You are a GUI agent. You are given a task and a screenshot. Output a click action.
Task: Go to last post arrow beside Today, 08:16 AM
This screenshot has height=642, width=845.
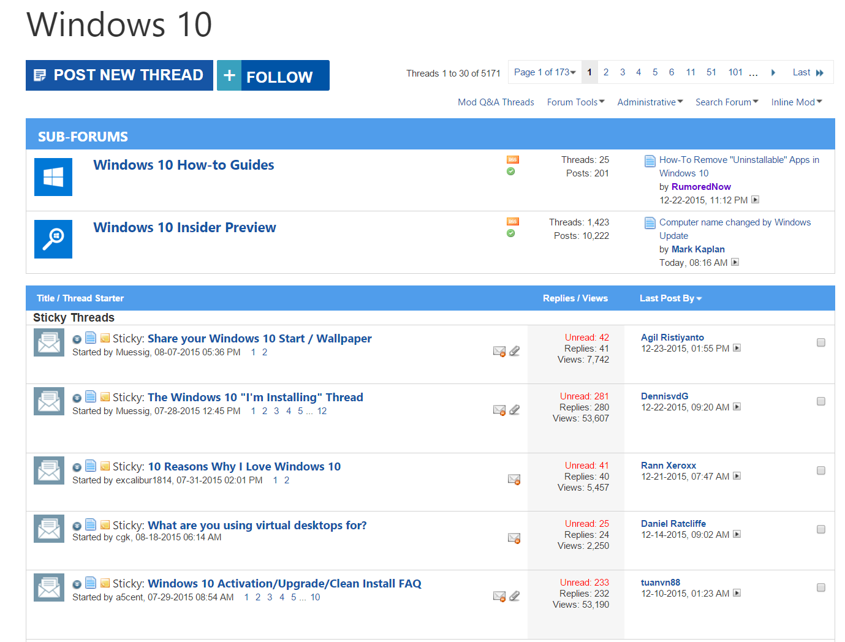[735, 262]
